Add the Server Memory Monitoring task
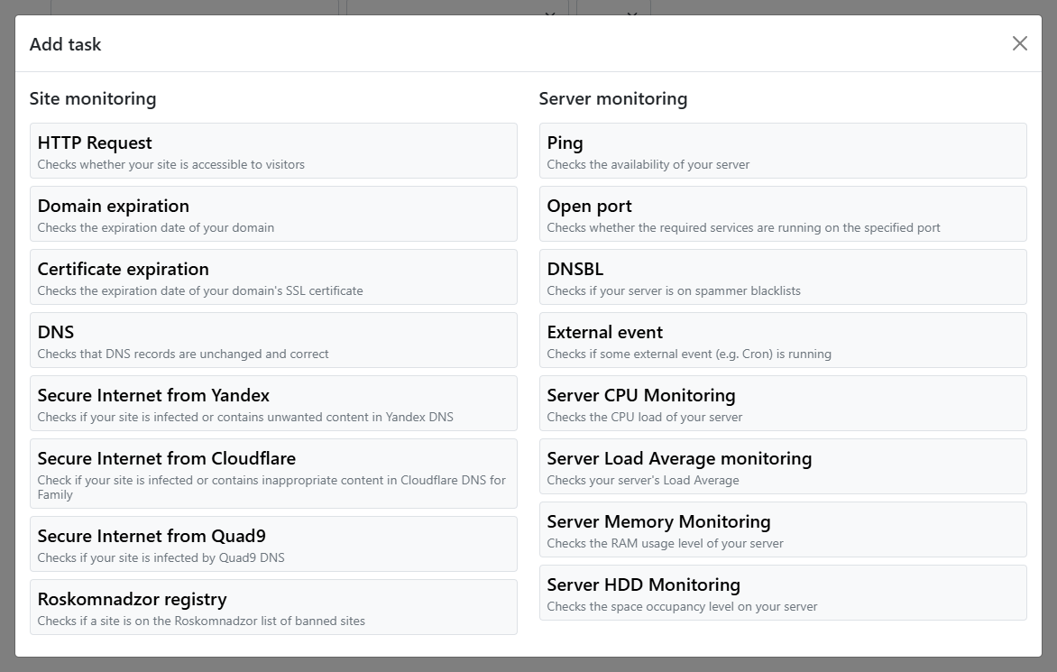Viewport: 1057px width, 672px height. [x=783, y=529]
